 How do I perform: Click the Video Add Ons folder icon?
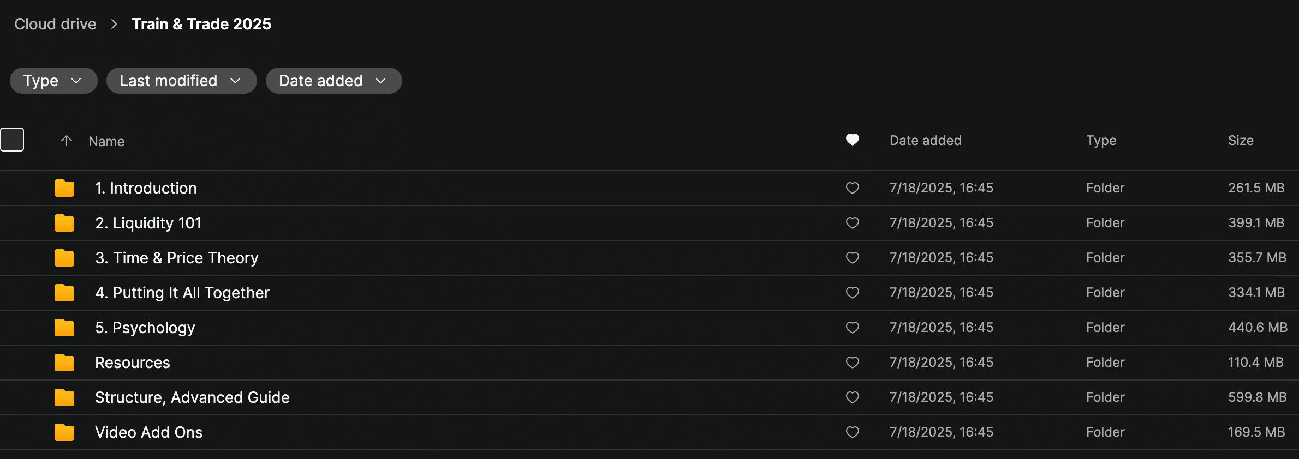[x=64, y=432]
